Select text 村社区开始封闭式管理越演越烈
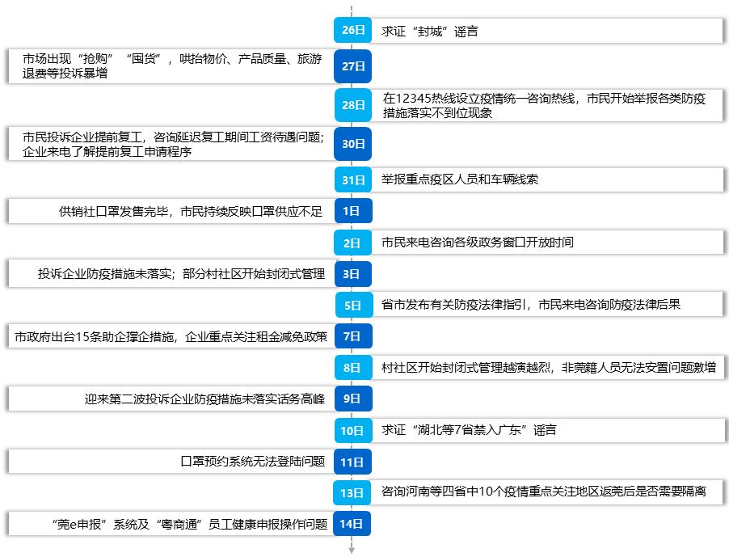Screen dimensions: 729x557 549,368
